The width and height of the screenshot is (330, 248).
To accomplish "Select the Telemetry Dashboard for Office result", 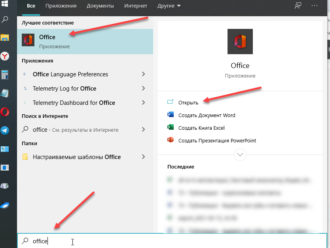I will click(x=85, y=103).
